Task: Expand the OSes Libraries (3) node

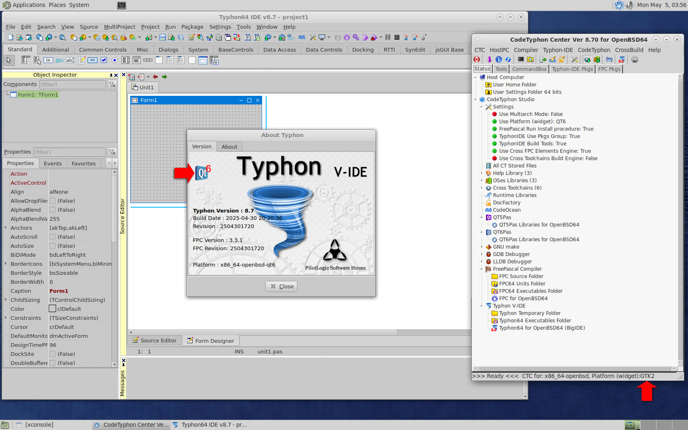Action: pyautogui.click(x=482, y=181)
